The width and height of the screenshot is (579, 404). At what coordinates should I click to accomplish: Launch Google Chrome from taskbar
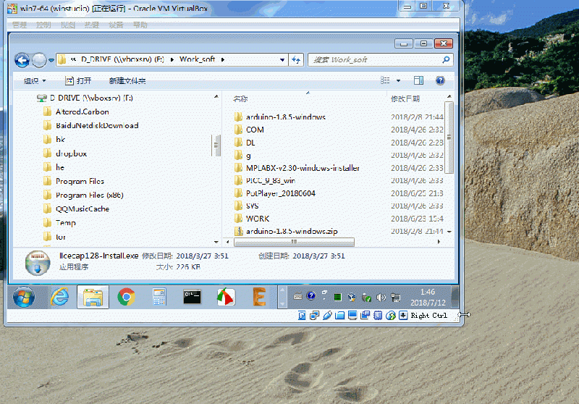click(126, 297)
